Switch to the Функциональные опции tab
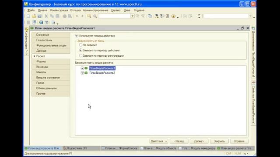This screenshot has height=157, width=280. 51,45
